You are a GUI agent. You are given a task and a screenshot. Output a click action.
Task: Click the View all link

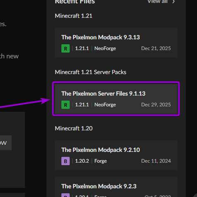tap(158, 2)
